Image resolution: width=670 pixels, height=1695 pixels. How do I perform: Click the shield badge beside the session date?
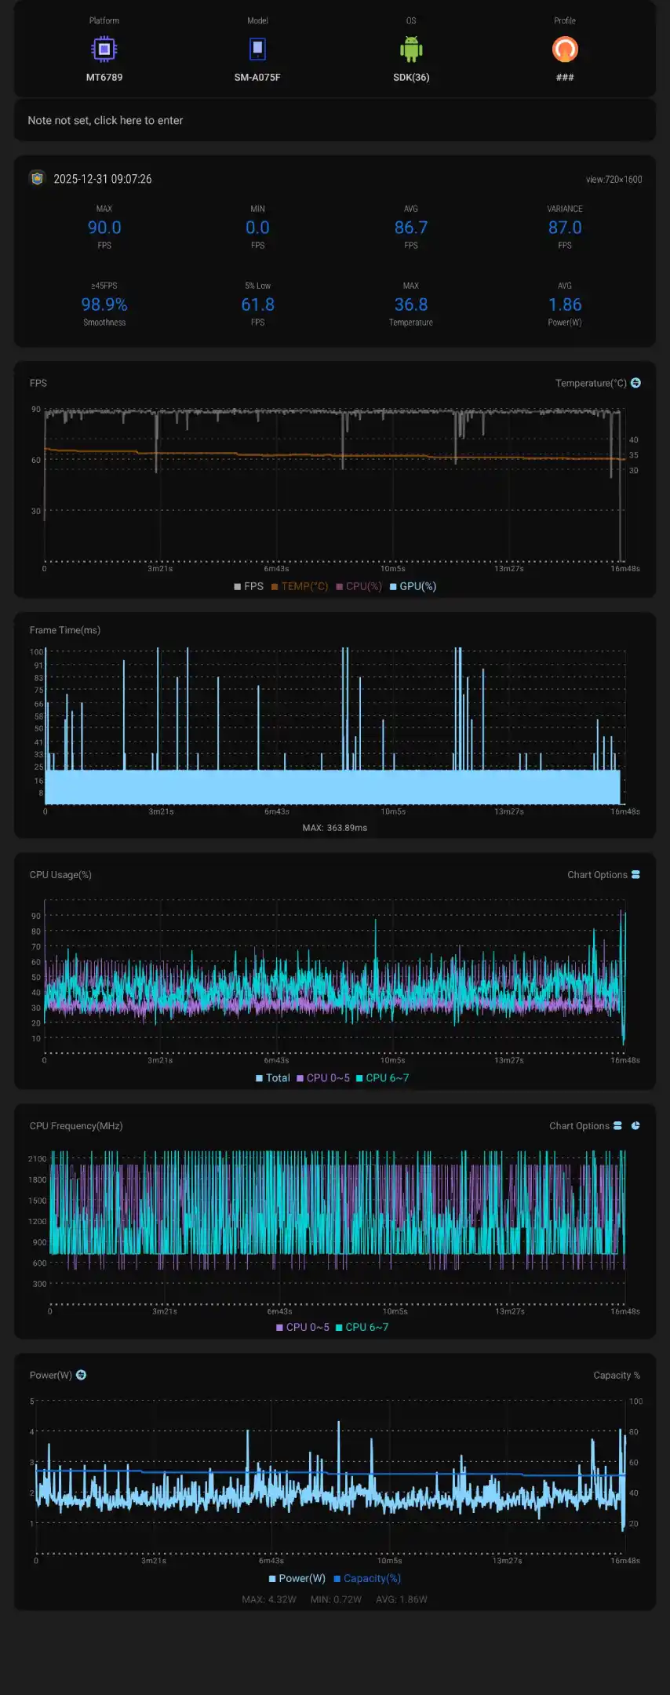click(x=37, y=178)
